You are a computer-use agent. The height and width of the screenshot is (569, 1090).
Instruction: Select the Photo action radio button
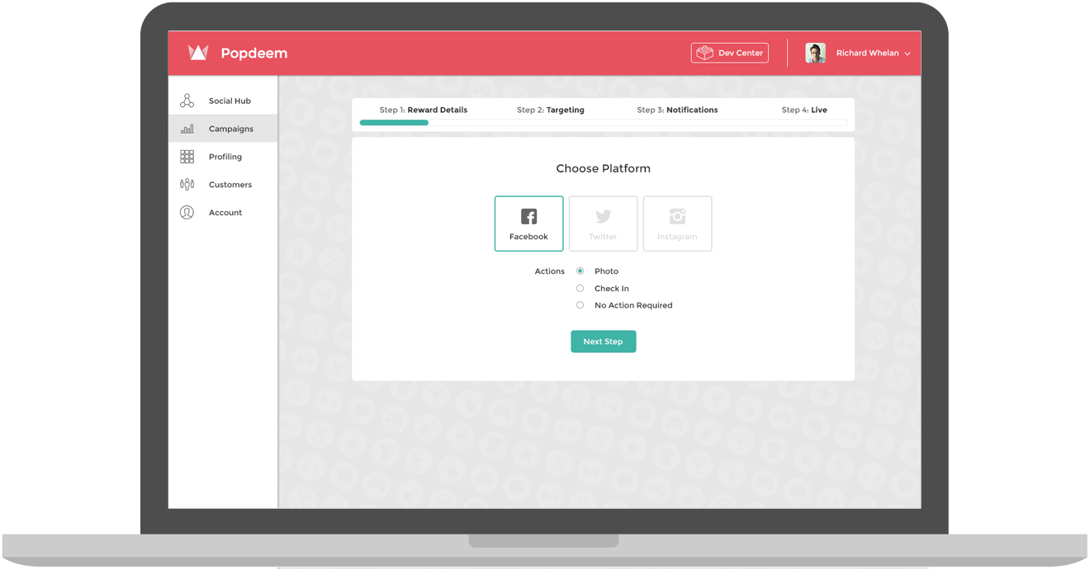click(x=581, y=271)
